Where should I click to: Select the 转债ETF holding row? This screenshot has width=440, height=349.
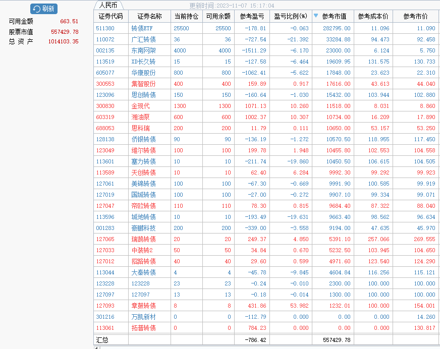click(143, 28)
